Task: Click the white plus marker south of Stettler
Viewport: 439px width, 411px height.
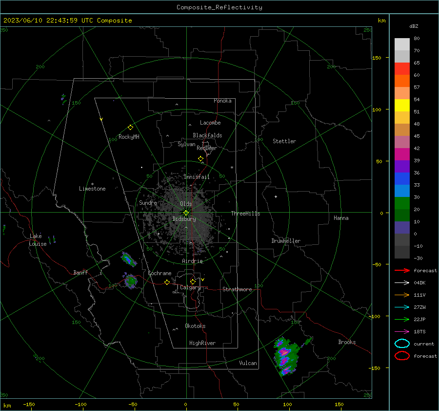Action: tap(276, 196)
